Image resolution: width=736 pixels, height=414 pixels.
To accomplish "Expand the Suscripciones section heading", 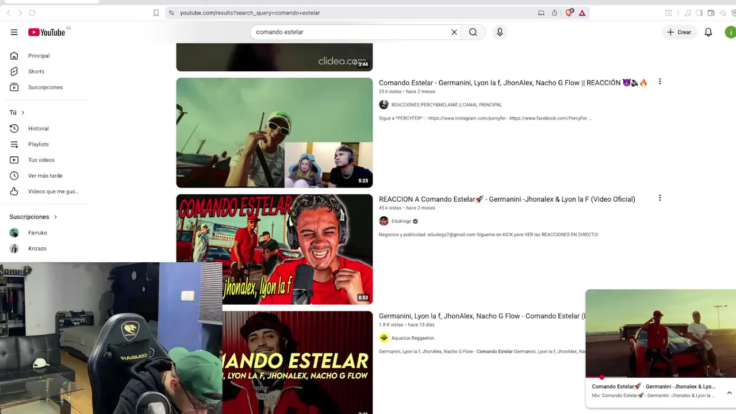I will 33,217.
